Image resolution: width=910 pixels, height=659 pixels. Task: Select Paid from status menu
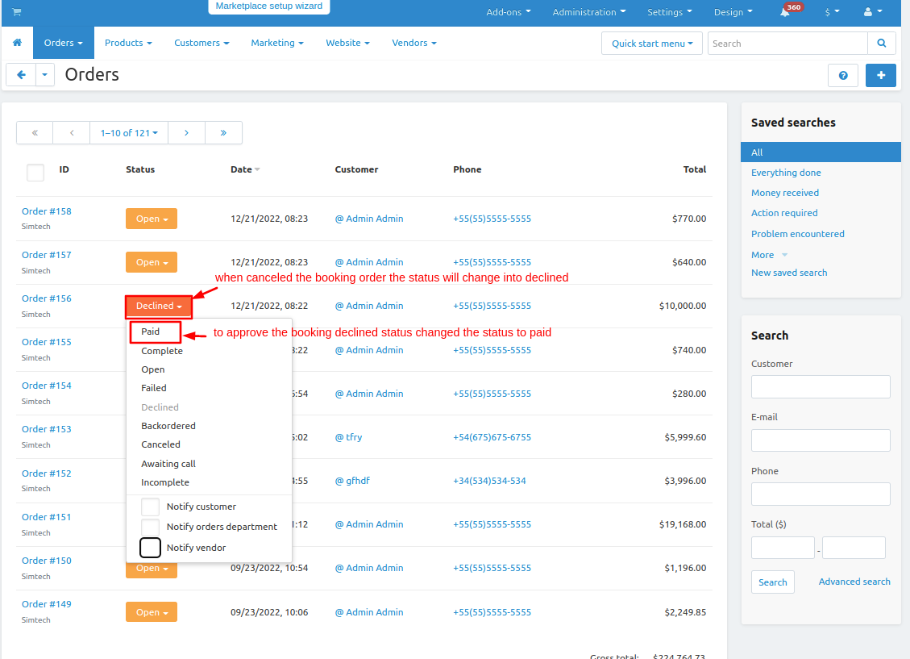coord(151,332)
